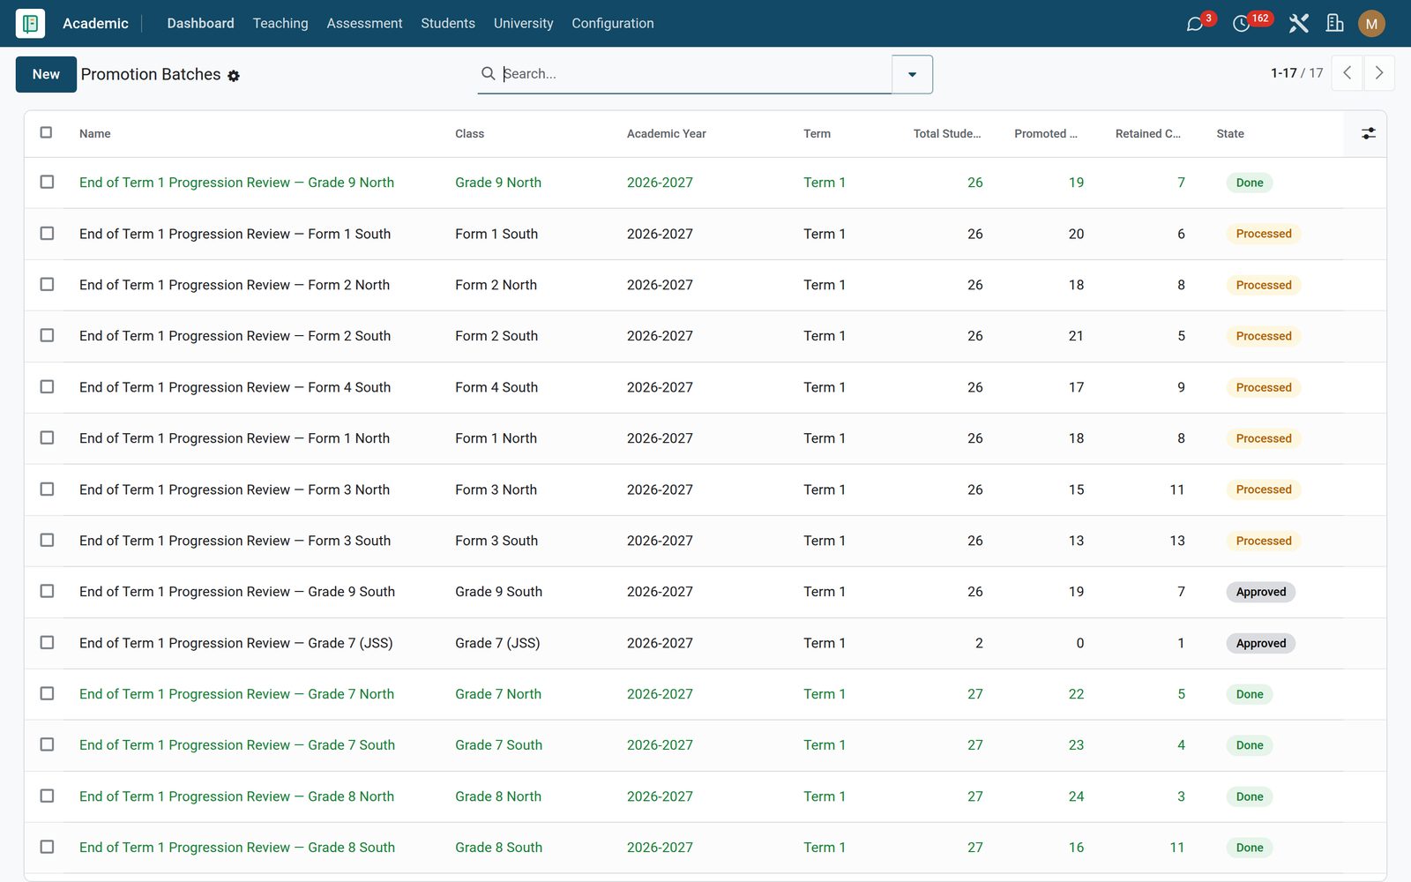This screenshot has height=882, width=1411.
Task: Select the Grade 9 North row checkbox
Action: click(x=47, y=182)
